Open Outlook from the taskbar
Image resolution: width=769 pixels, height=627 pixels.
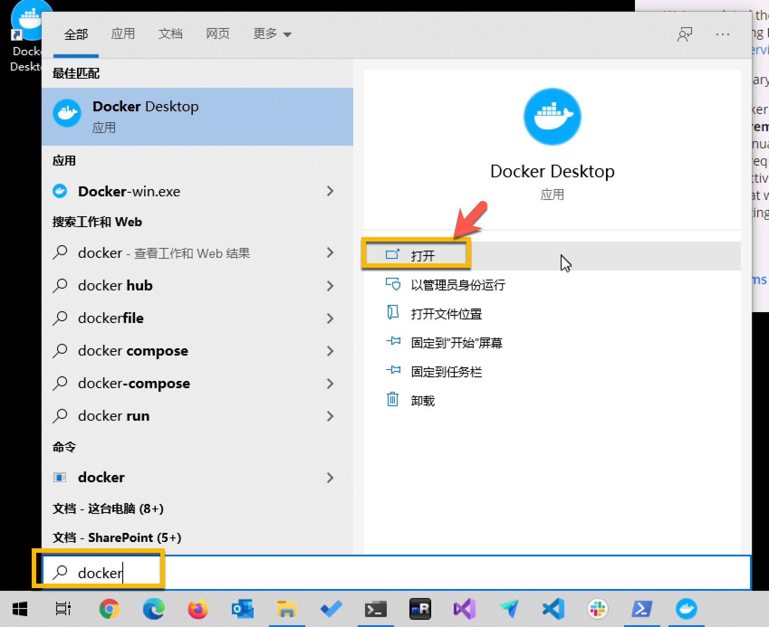point(242,609)
